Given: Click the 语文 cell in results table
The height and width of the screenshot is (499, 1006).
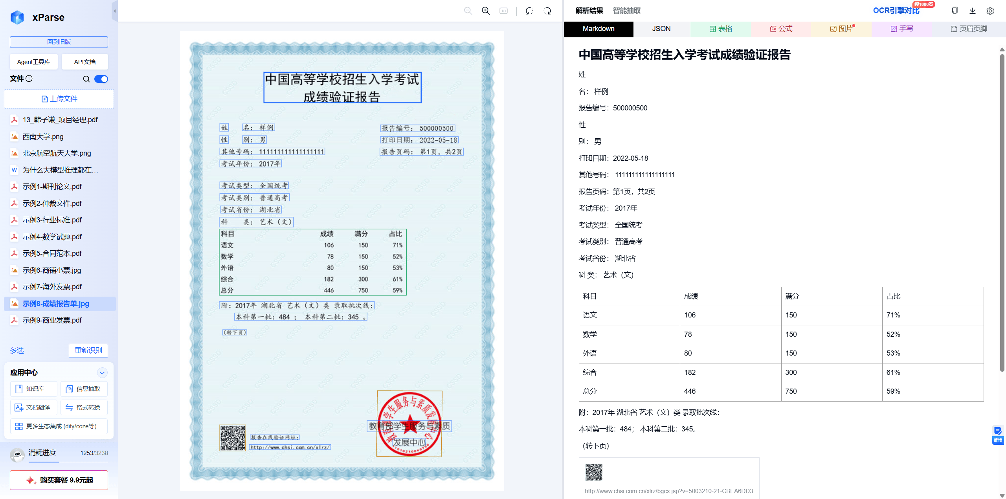Looking at the screenshot, I should pos(630,315).
